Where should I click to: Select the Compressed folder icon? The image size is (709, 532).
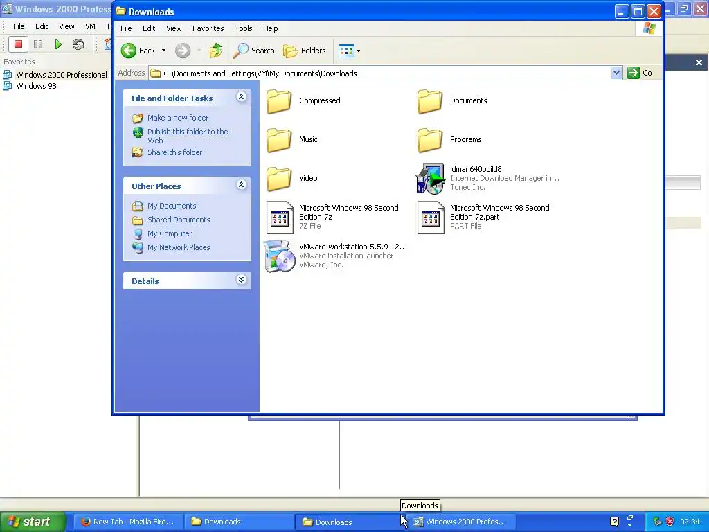(279, 101)
